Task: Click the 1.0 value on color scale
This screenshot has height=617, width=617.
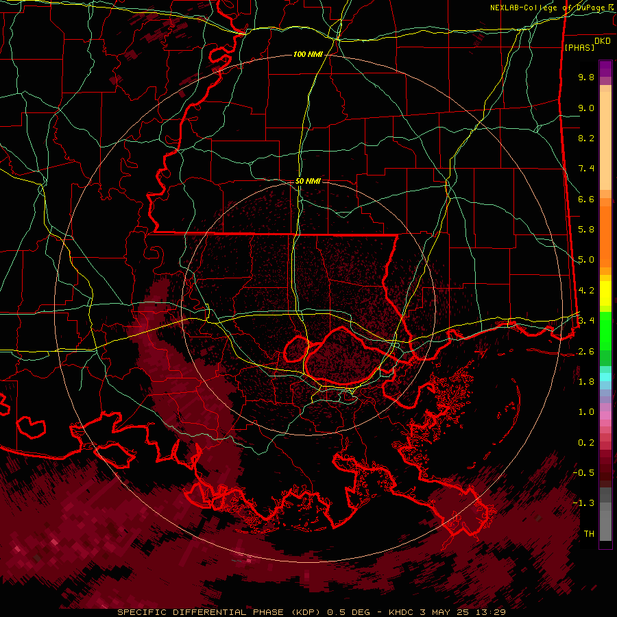Action: (586, 412)
